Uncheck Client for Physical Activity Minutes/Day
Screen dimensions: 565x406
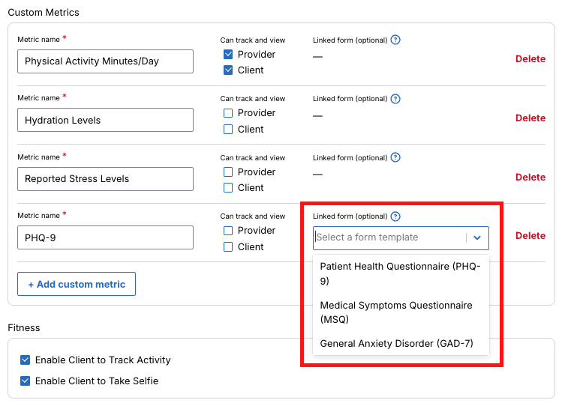point(228,70)
